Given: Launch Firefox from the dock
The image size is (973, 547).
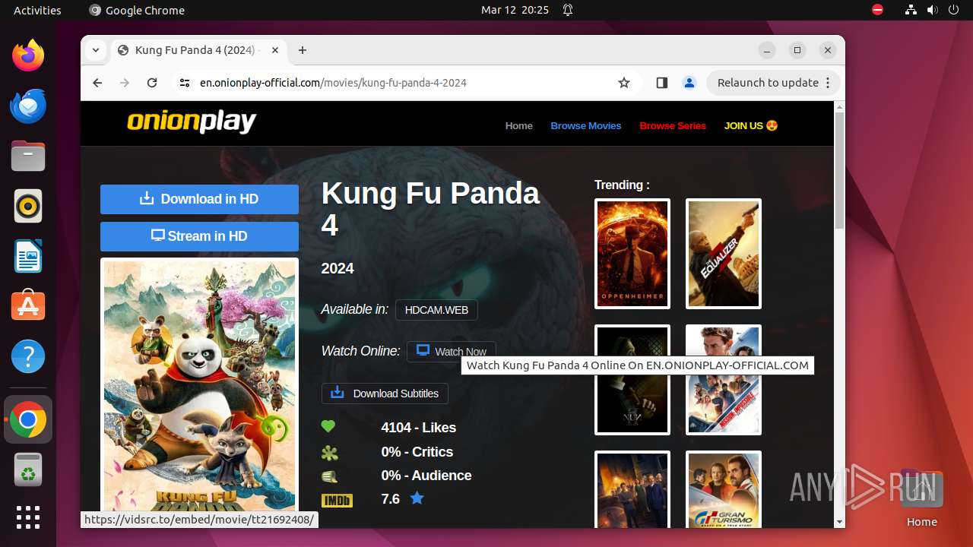Looking at the screenshot, I should pos(28,55).
